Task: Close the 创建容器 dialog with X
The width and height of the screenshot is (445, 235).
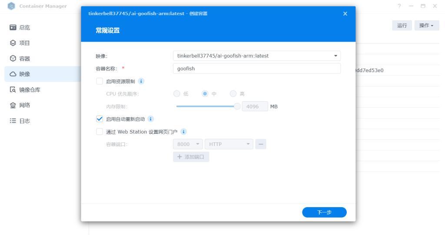Action: [345, 13]
